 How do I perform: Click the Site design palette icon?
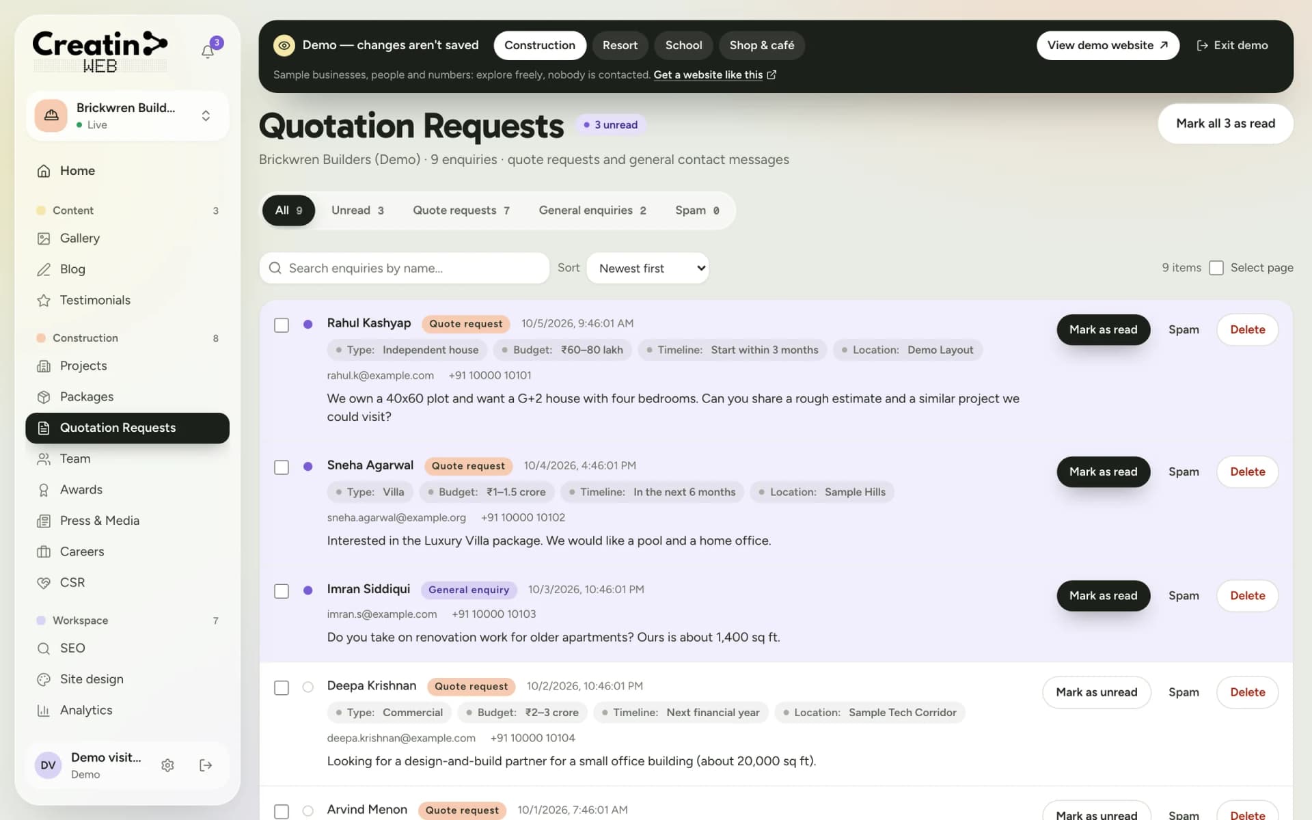(44, 679)
